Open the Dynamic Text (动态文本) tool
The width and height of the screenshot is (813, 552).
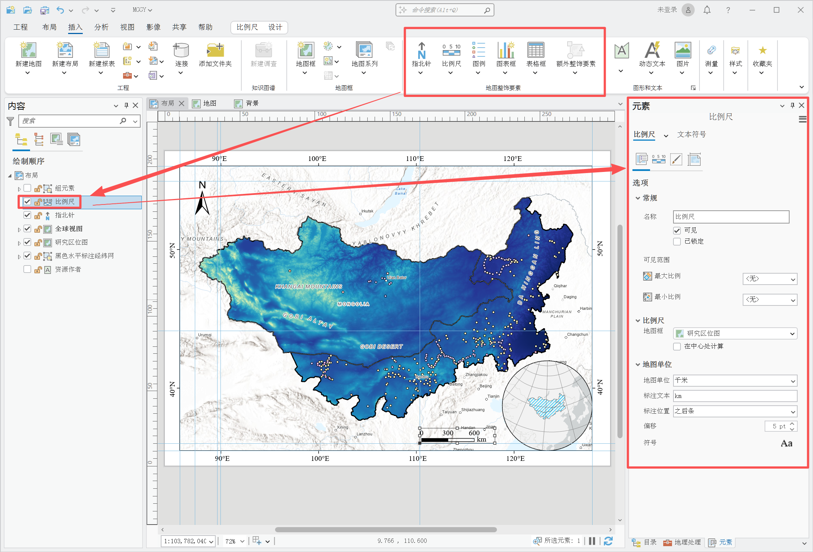(652, 51)
